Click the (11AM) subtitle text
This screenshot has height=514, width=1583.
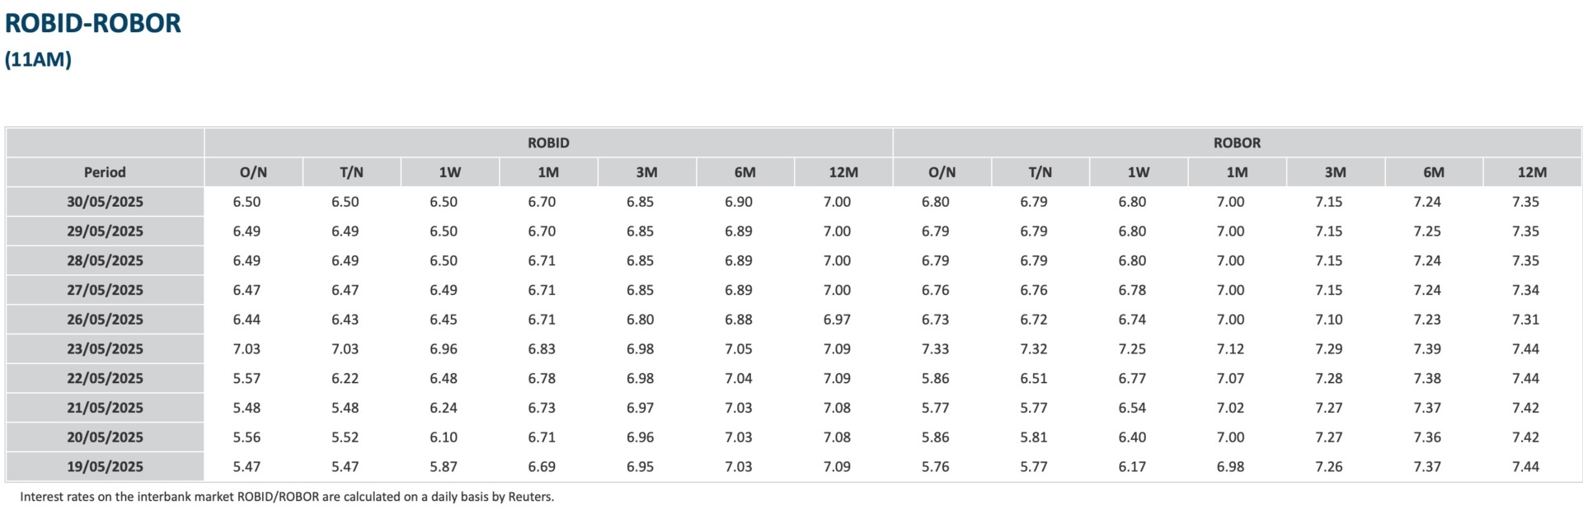[x=38, y=59]
